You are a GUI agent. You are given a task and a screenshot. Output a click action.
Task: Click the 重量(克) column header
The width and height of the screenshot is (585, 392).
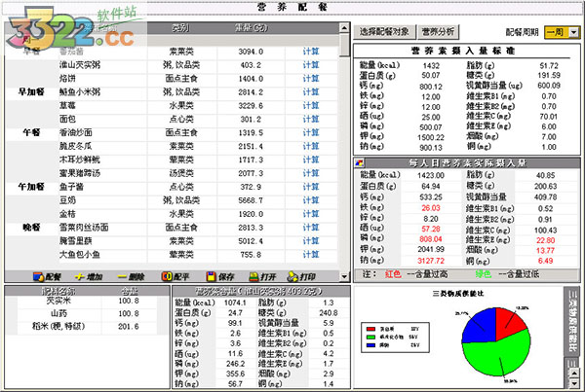click(252, 28)
